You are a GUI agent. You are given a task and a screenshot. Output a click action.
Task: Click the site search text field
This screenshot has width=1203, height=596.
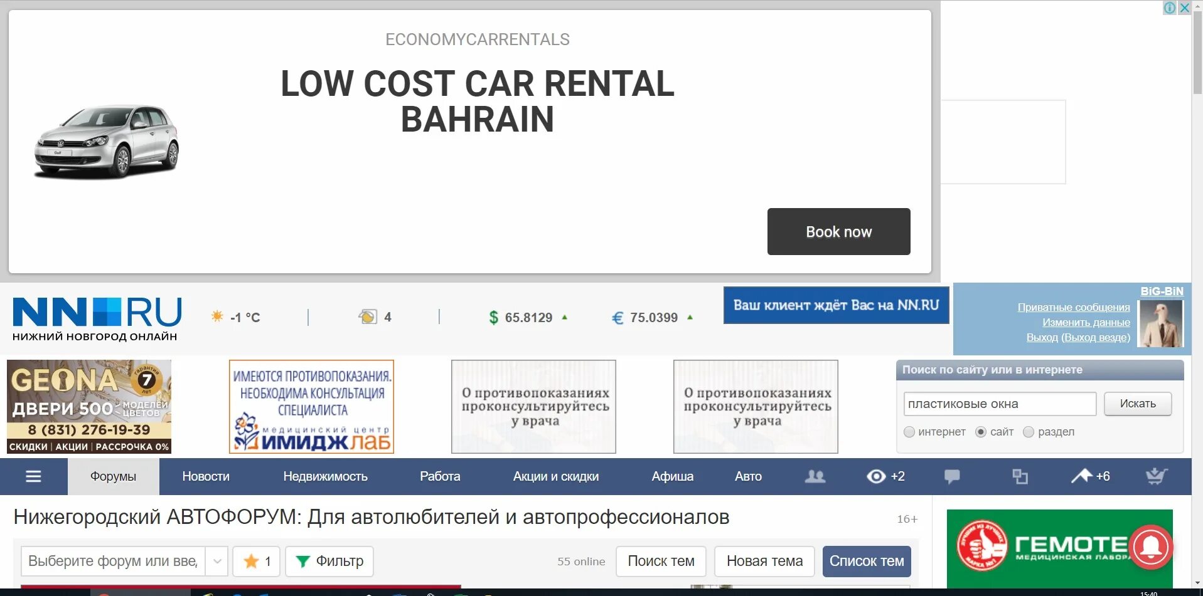(x=1000, y=404)
